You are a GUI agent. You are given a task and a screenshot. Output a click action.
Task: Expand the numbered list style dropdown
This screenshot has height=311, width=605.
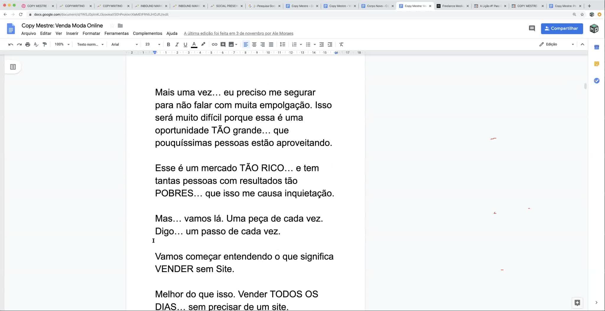(x=301, y=45)
